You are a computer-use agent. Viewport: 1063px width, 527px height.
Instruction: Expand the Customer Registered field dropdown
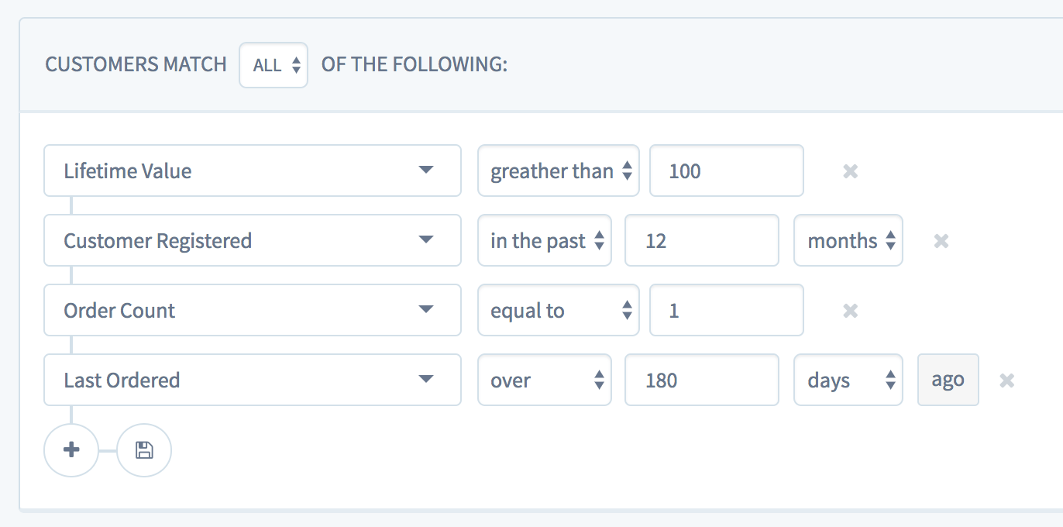(x=252, y=240)
